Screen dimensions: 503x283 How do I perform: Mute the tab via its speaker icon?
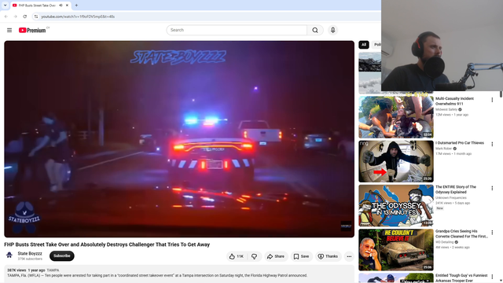[x=61, y=6]
